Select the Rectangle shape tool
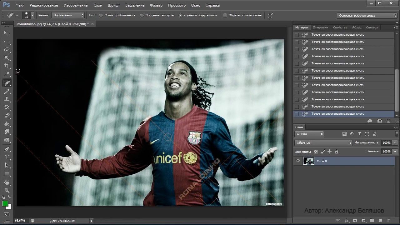 tap(7, 174)
